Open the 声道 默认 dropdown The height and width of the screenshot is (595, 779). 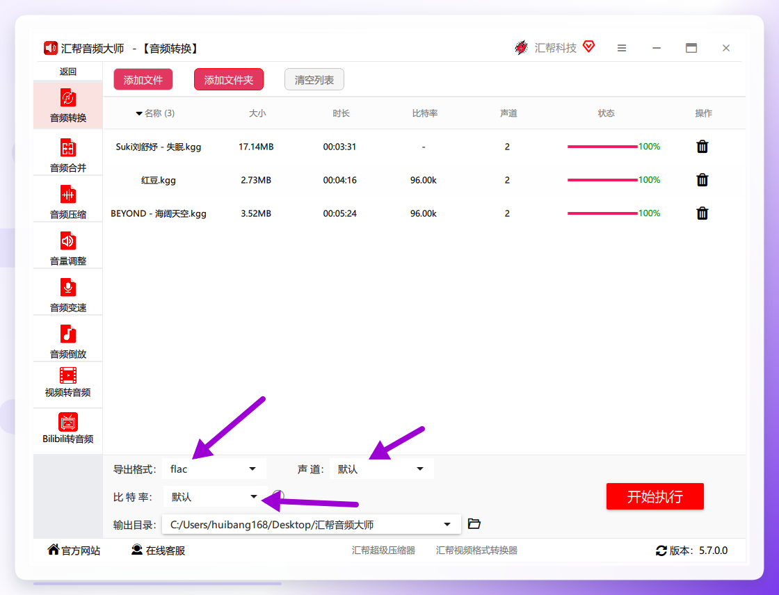382,469
